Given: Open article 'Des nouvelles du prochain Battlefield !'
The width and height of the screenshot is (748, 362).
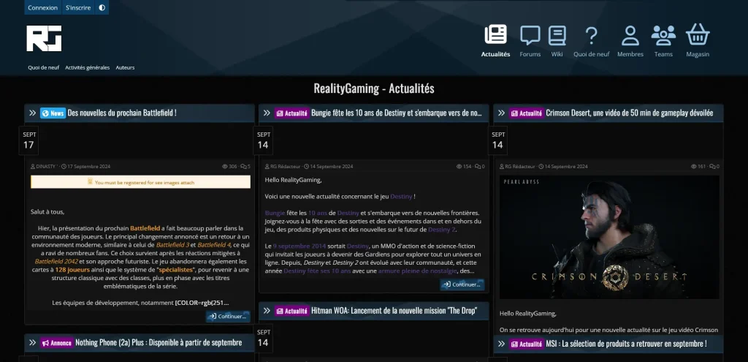Looking at the screenshot, I should tap(122, 113).
